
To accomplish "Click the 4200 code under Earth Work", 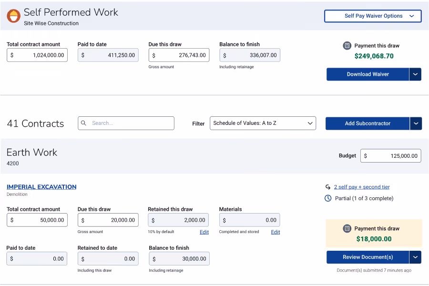I will (13, 163).
